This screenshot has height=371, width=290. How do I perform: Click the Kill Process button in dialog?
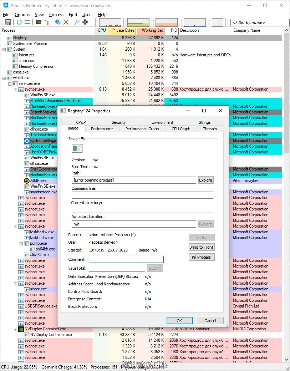tap(202, 257)
